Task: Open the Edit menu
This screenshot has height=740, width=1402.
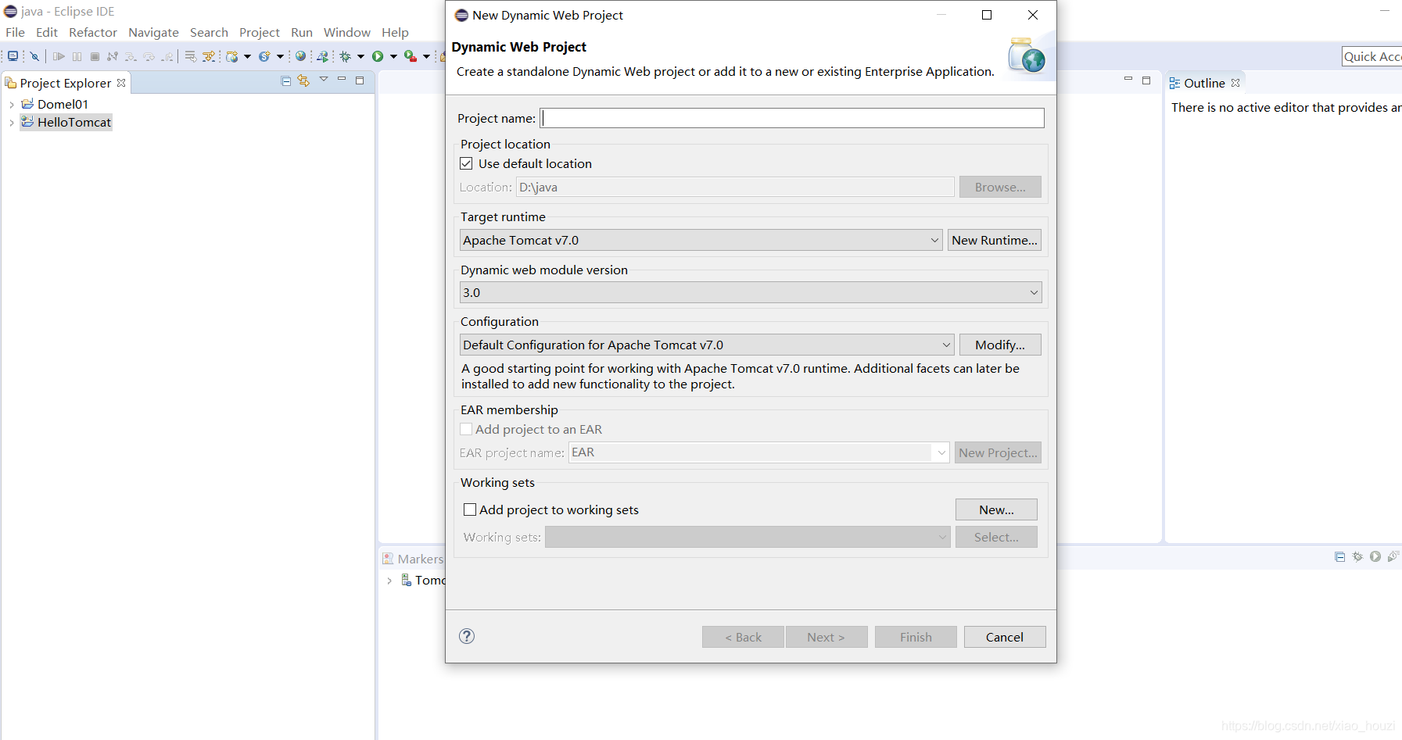Action: (x=47, y=32)
